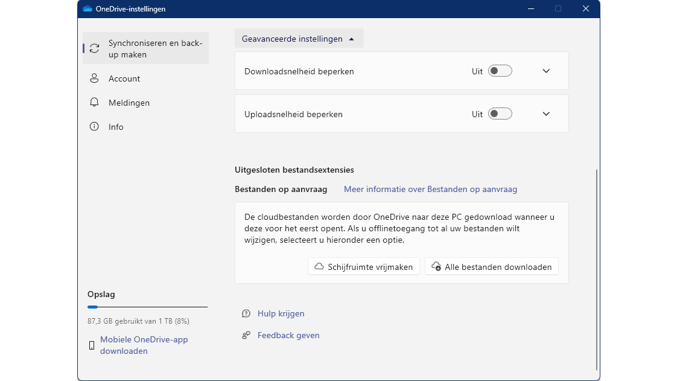
Task: Enable the Downloadsnelheid beperken toggle
Action: point(500,71)
